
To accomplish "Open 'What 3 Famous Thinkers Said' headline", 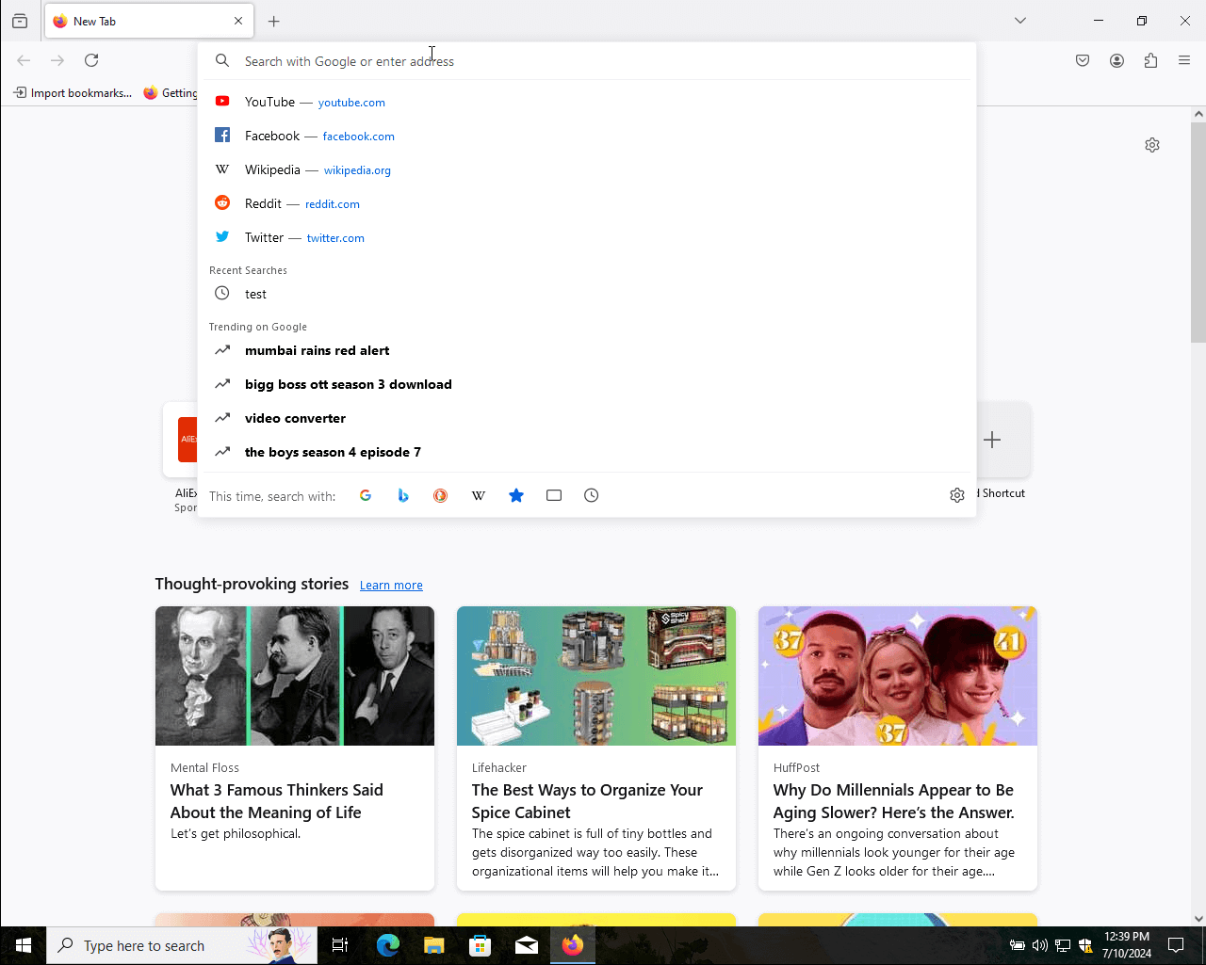I will pyautogui.click(x=277, y=801).
